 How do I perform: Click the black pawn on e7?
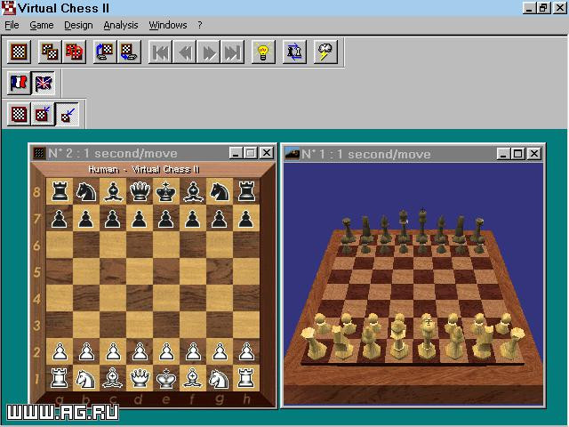click(x=166, y=218)
